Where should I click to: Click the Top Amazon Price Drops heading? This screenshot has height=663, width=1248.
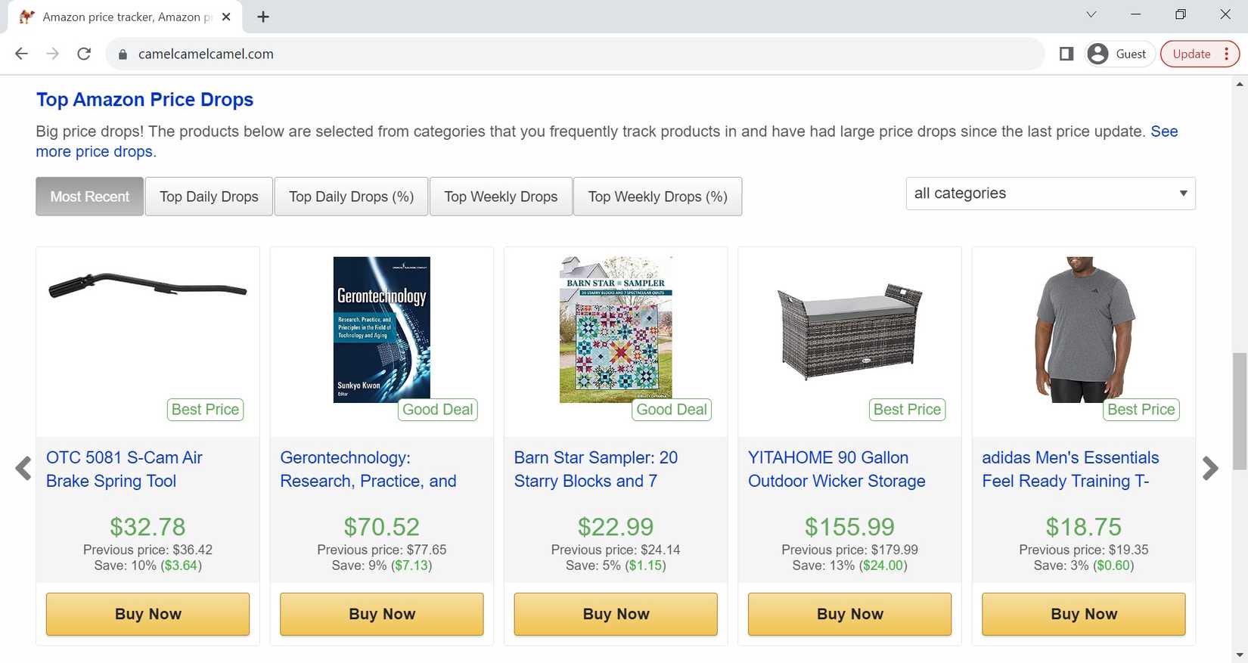(x=144, y=100)
